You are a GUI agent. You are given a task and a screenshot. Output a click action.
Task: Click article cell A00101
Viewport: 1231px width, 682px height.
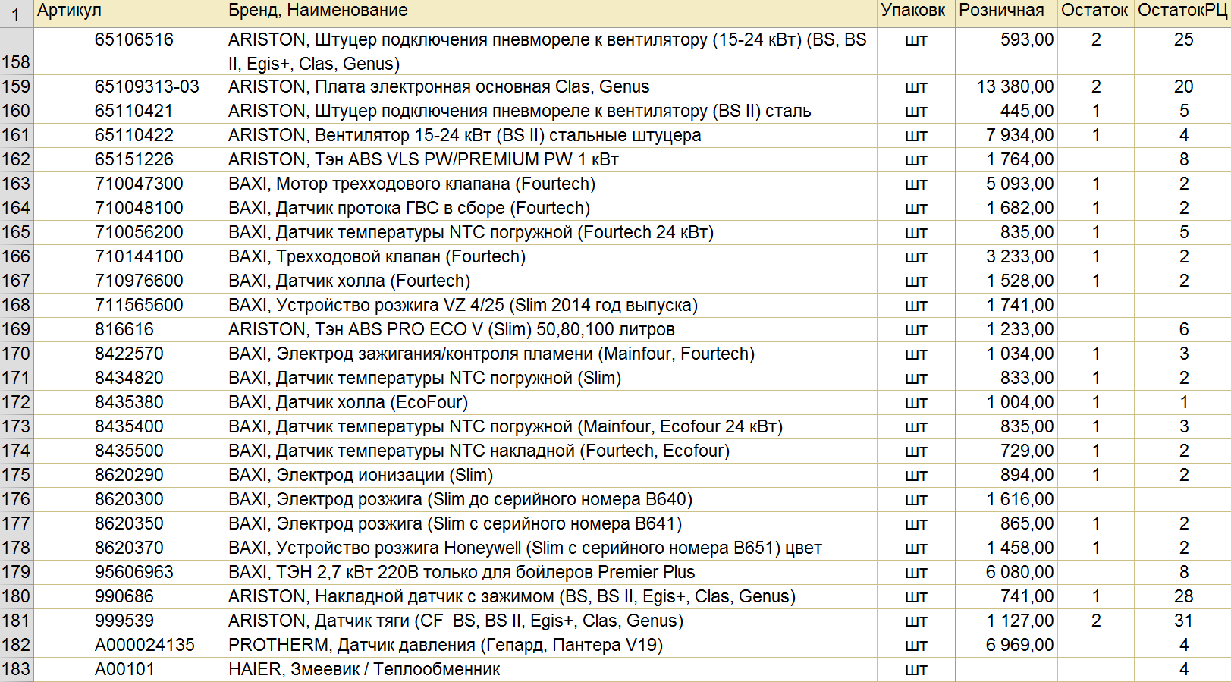(129, 669)
